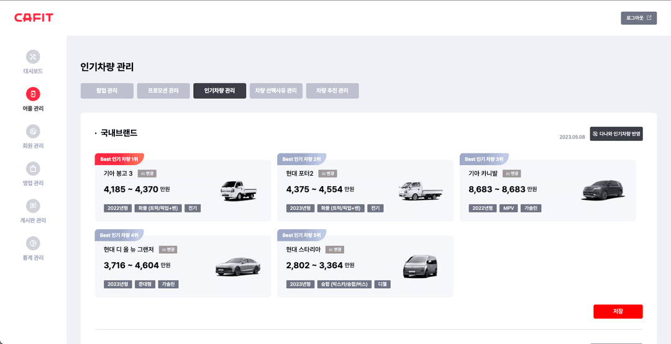
Task: Open the 영업 관리 sidebar icon
Action: 33,168
